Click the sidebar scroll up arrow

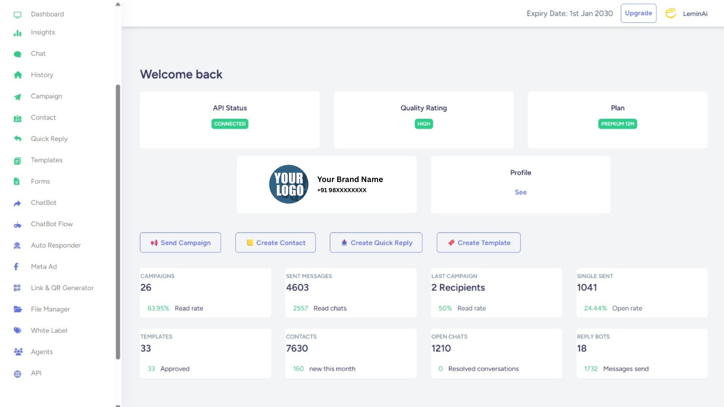tap(118, 5)
